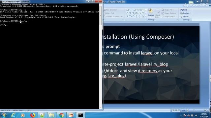Click network signal icon in system tray
The image size is (211, 118).
click(196, 115)
